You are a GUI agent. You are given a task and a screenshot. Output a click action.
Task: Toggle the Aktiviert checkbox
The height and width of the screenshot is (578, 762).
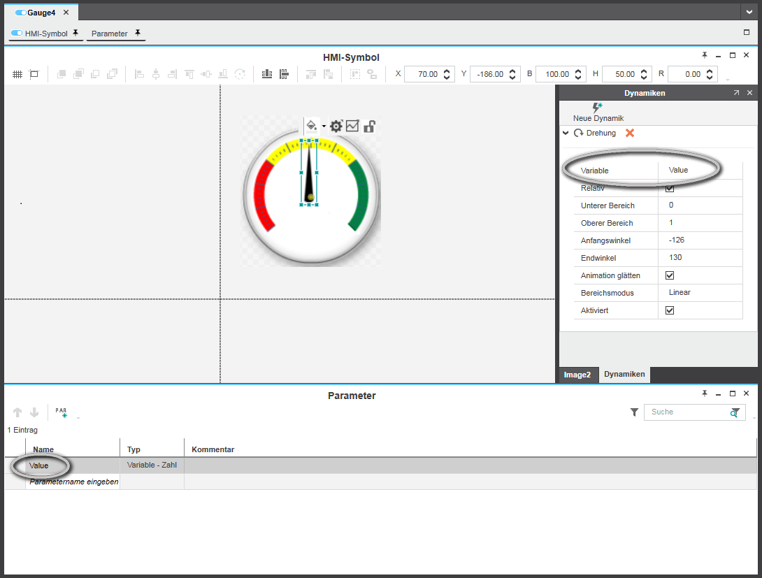pyautogui.click(x=670, y=310)
